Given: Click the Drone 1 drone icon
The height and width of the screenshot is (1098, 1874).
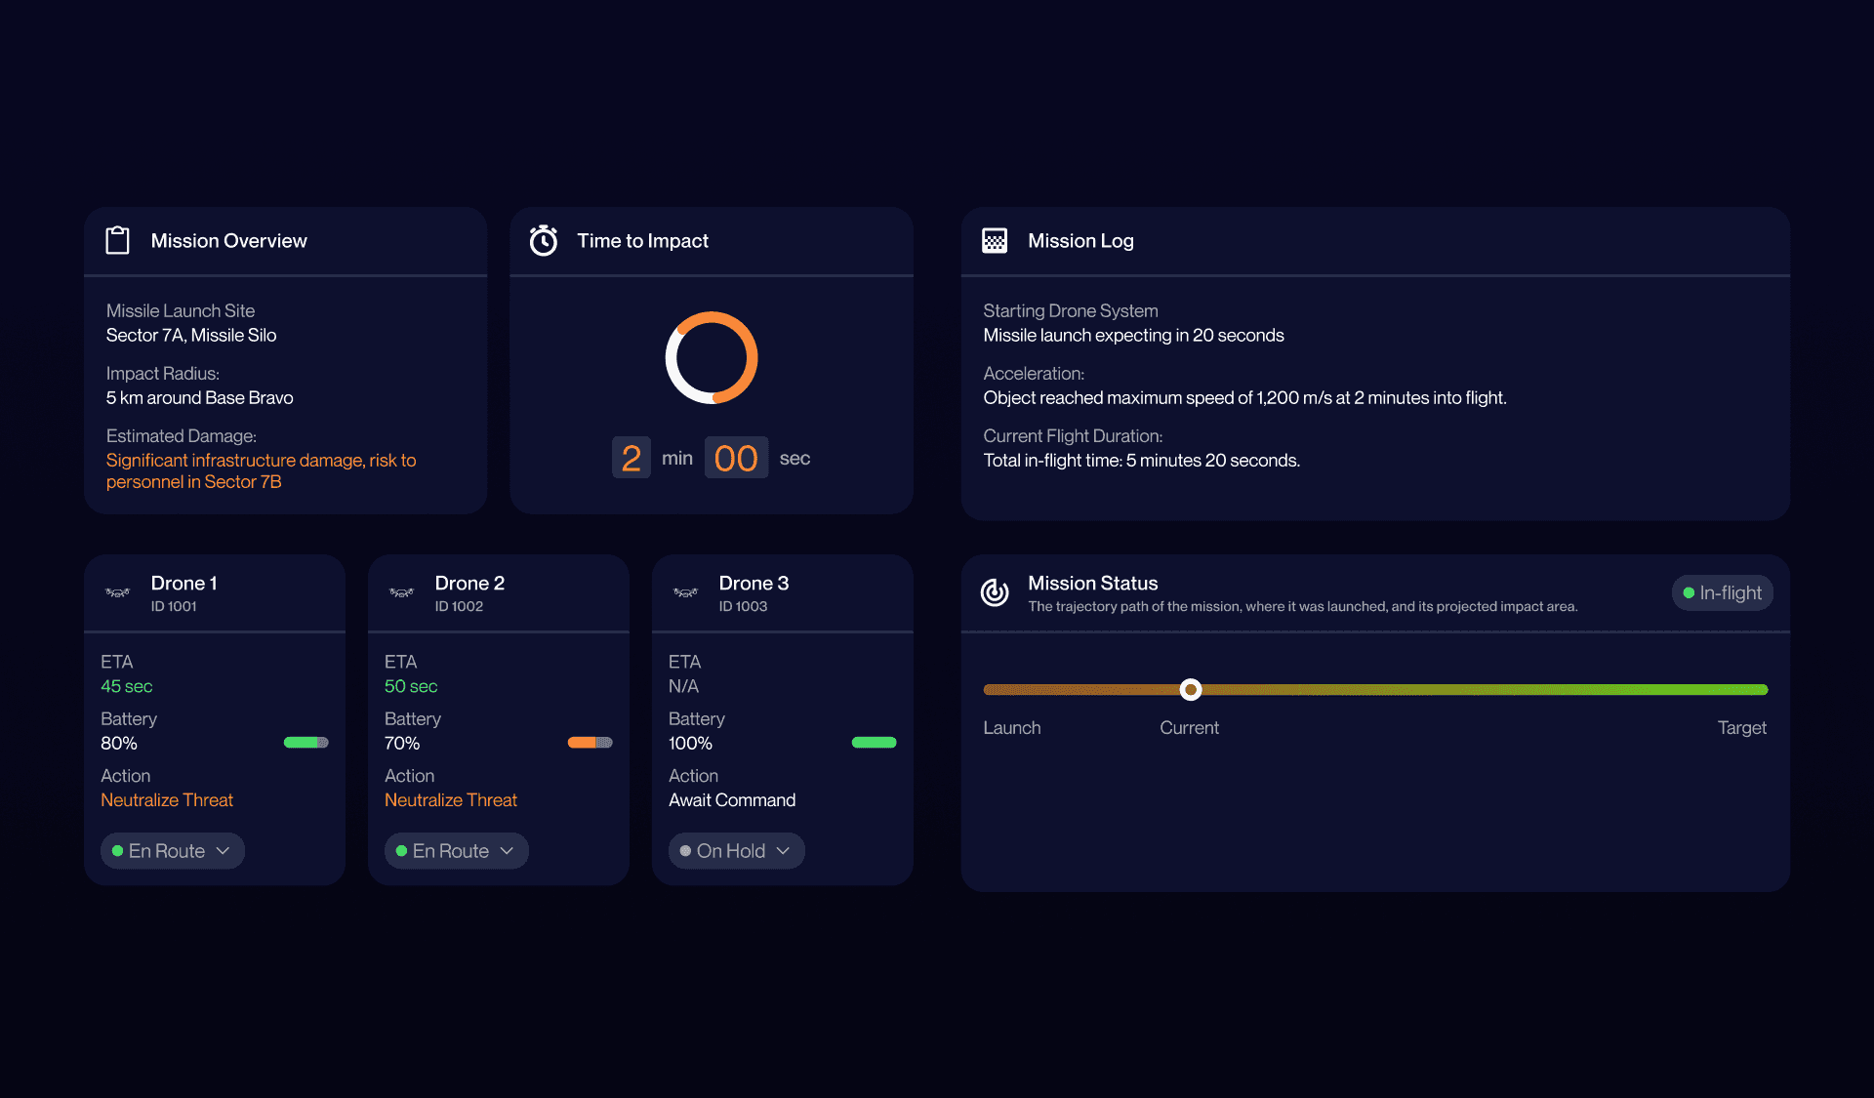Looking at the screenshot, I should coord(117,592).
